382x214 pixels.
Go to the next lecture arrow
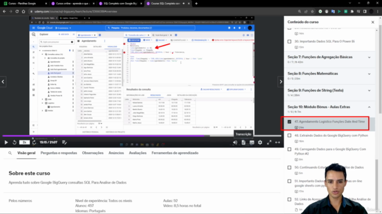click(x=281, y=82)
